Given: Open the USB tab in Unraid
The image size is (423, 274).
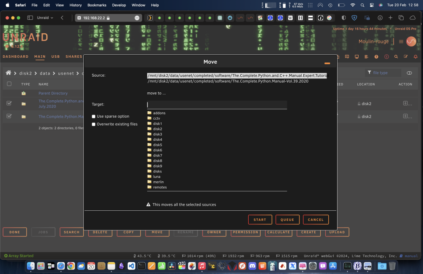Looking at the screenshot, I should 55,56.
